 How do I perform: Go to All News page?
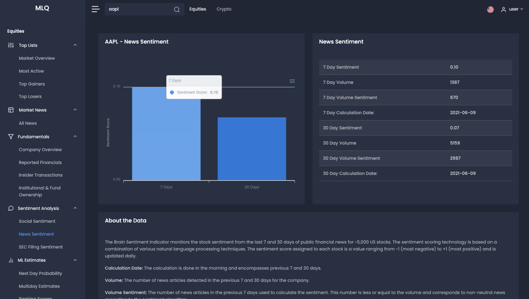click(28, 123)
